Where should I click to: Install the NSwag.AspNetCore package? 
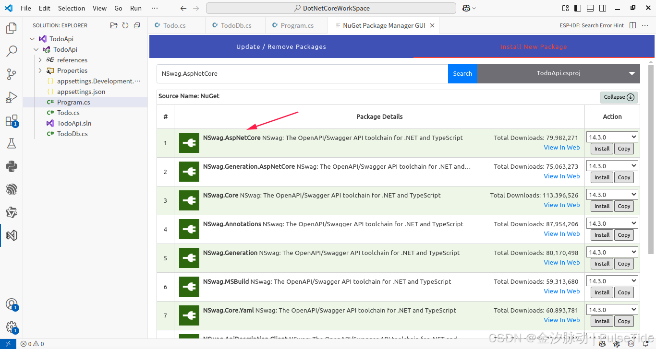point(602,149)
